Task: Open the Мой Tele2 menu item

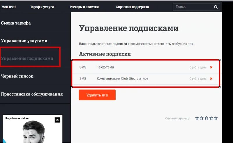Action: [9, 7]
